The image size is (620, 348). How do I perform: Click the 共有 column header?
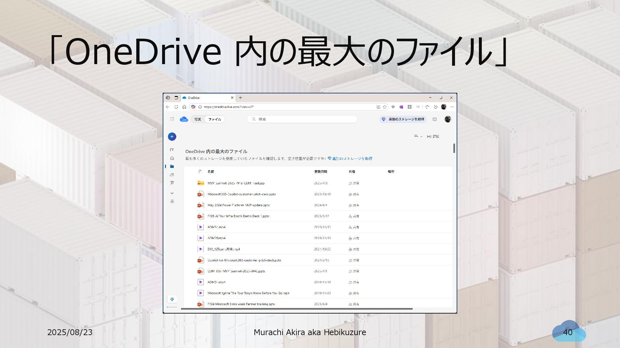pyautogui.click(x=352, y=172)
